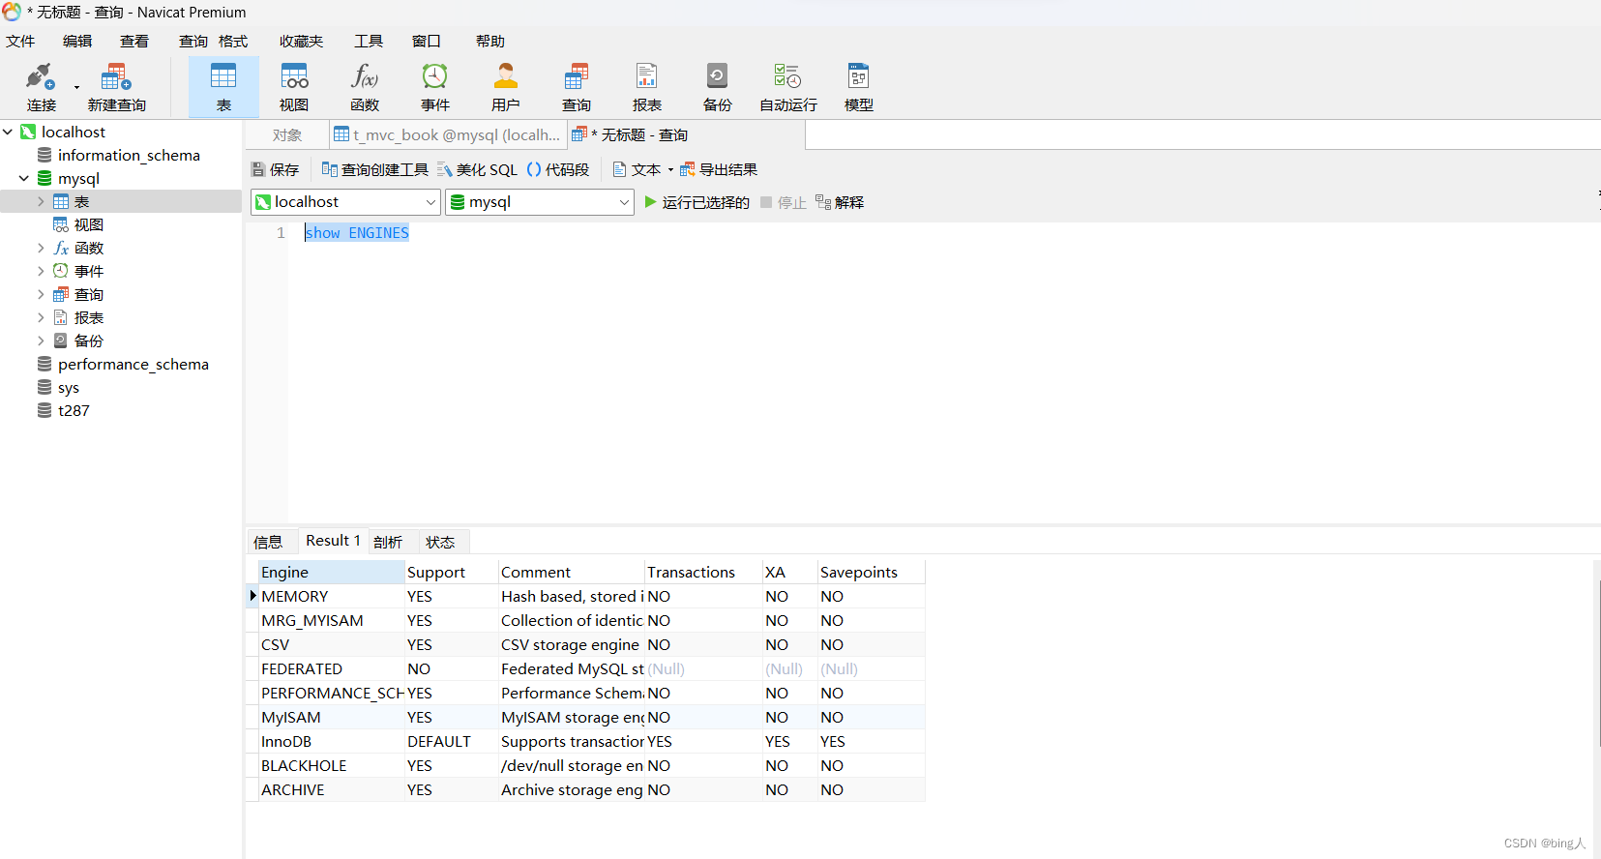Open the Model (模型) toolbar icon

tap(859, 86)
